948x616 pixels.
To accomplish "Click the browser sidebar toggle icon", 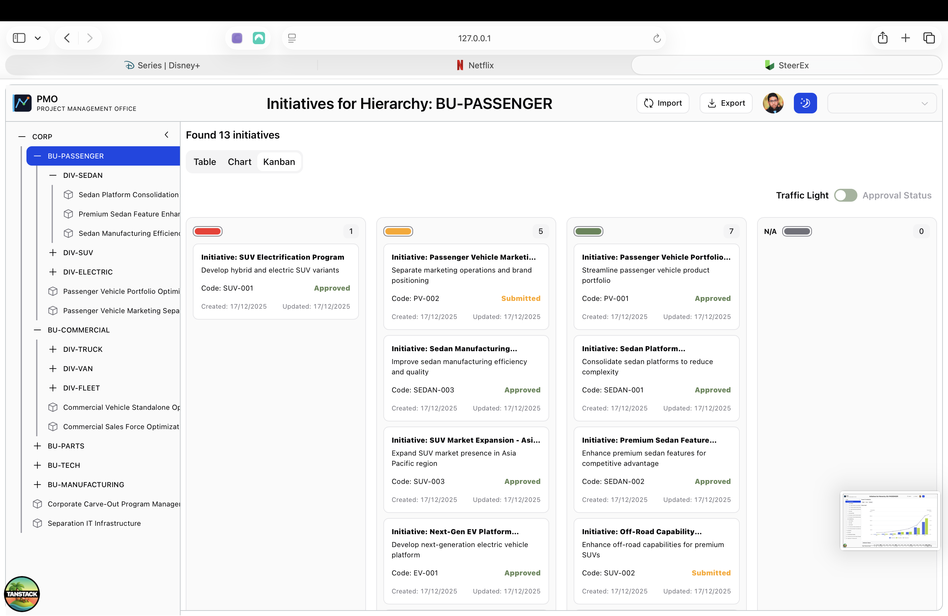I will [x=19, y=38].
